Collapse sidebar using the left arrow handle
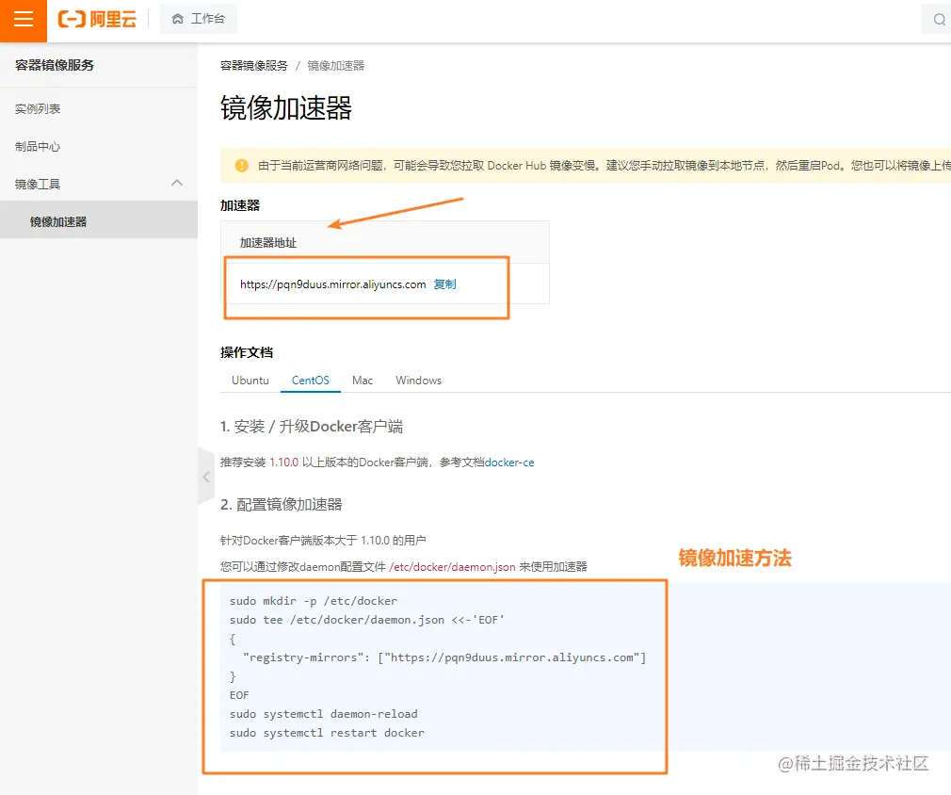This screenshot has height=795, width=951. point(206,477)
